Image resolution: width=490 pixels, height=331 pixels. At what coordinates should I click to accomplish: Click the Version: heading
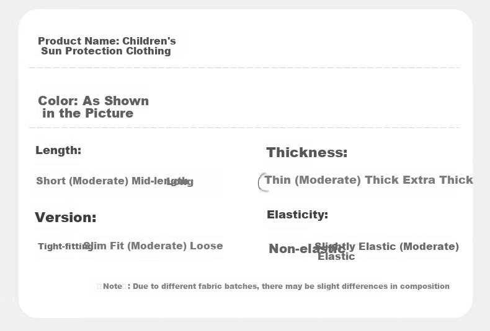[x=65, y=217]
